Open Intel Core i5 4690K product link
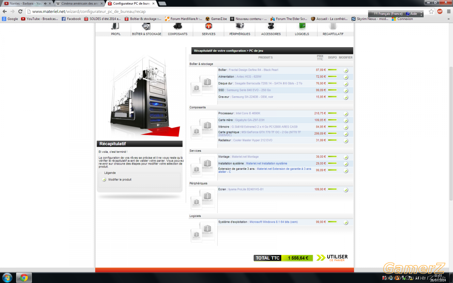 coord(248,113)
